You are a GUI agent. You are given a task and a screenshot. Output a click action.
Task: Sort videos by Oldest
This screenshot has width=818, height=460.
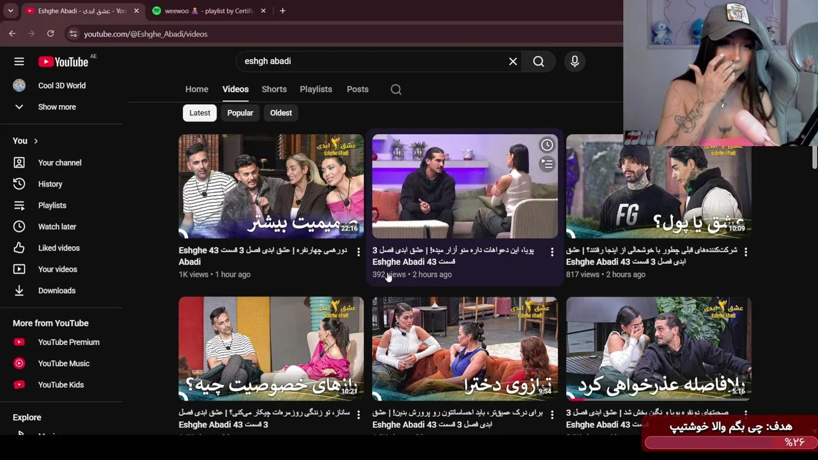click(281, 113)
